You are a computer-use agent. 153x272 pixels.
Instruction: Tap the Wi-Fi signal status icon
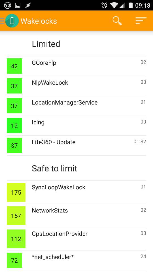click(114, 5)
